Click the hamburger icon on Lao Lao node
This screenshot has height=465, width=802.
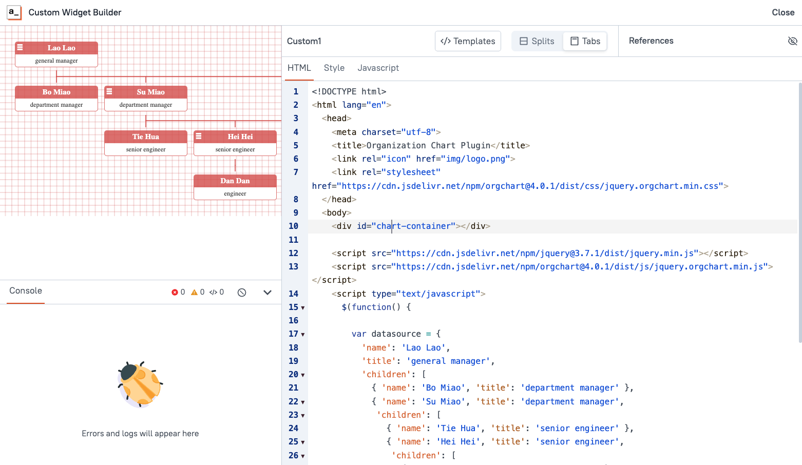[x=21, y=47]
